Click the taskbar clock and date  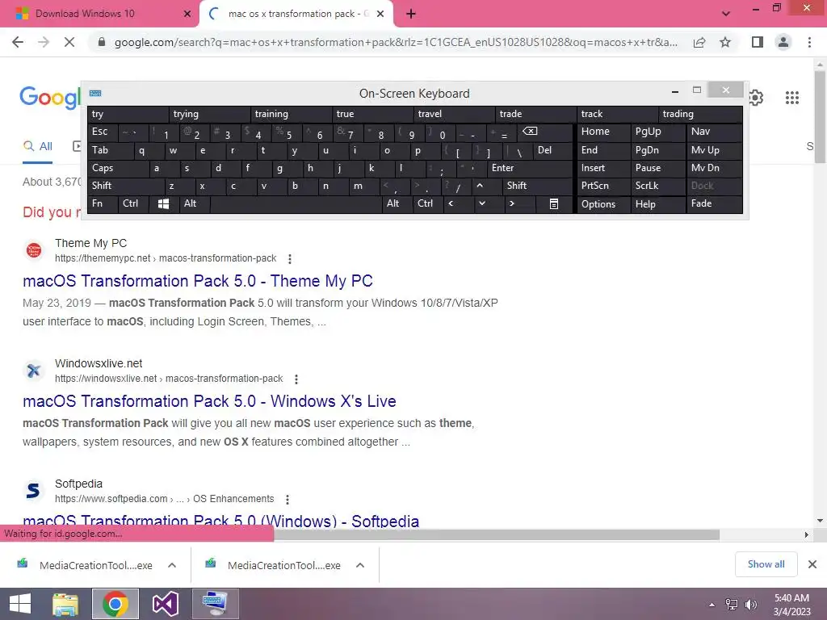point(791,605)
